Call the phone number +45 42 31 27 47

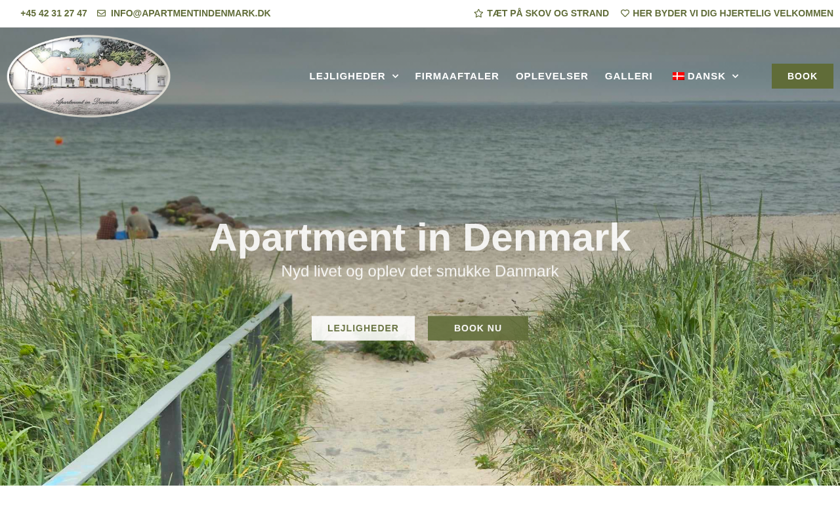tap(54, 13)
